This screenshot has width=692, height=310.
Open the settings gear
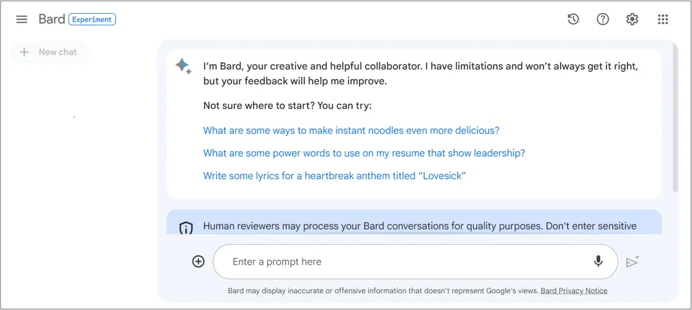632,19
